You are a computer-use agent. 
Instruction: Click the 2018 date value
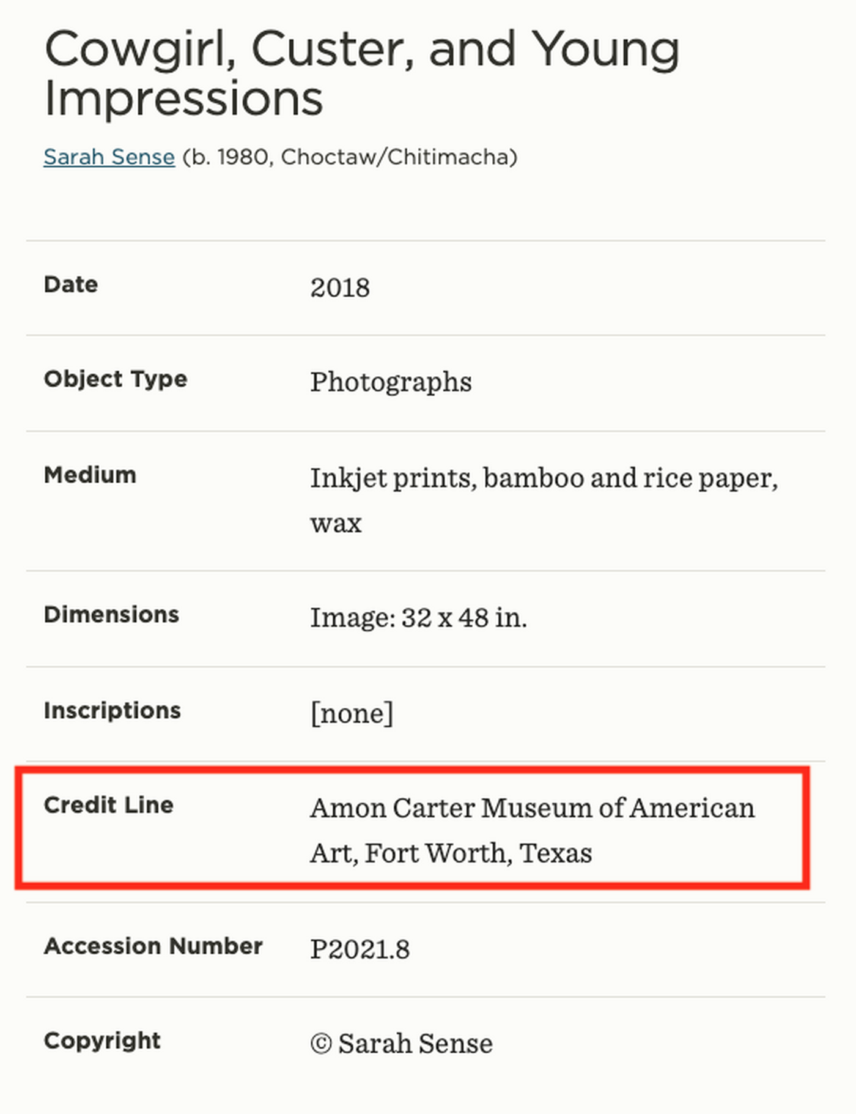point(340,287)
